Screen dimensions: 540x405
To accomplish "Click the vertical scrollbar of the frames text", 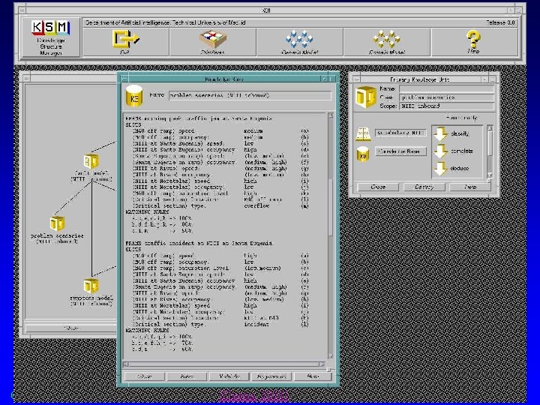I will point(329,225).
